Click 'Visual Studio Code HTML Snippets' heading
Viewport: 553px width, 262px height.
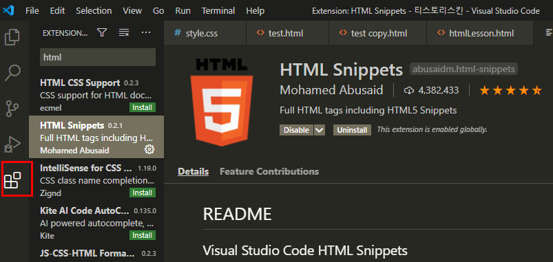click(305, 250)
